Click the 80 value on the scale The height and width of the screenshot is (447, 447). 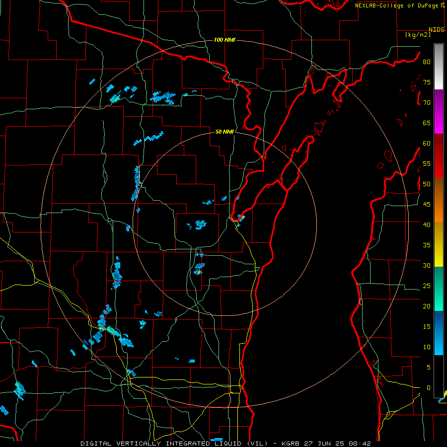[x=427, y=62]
